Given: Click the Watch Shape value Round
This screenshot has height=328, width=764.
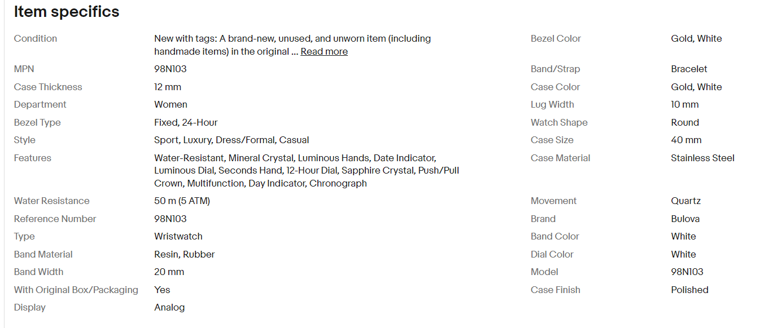Looking at the screenshot, I should click(x=685, y=122).
